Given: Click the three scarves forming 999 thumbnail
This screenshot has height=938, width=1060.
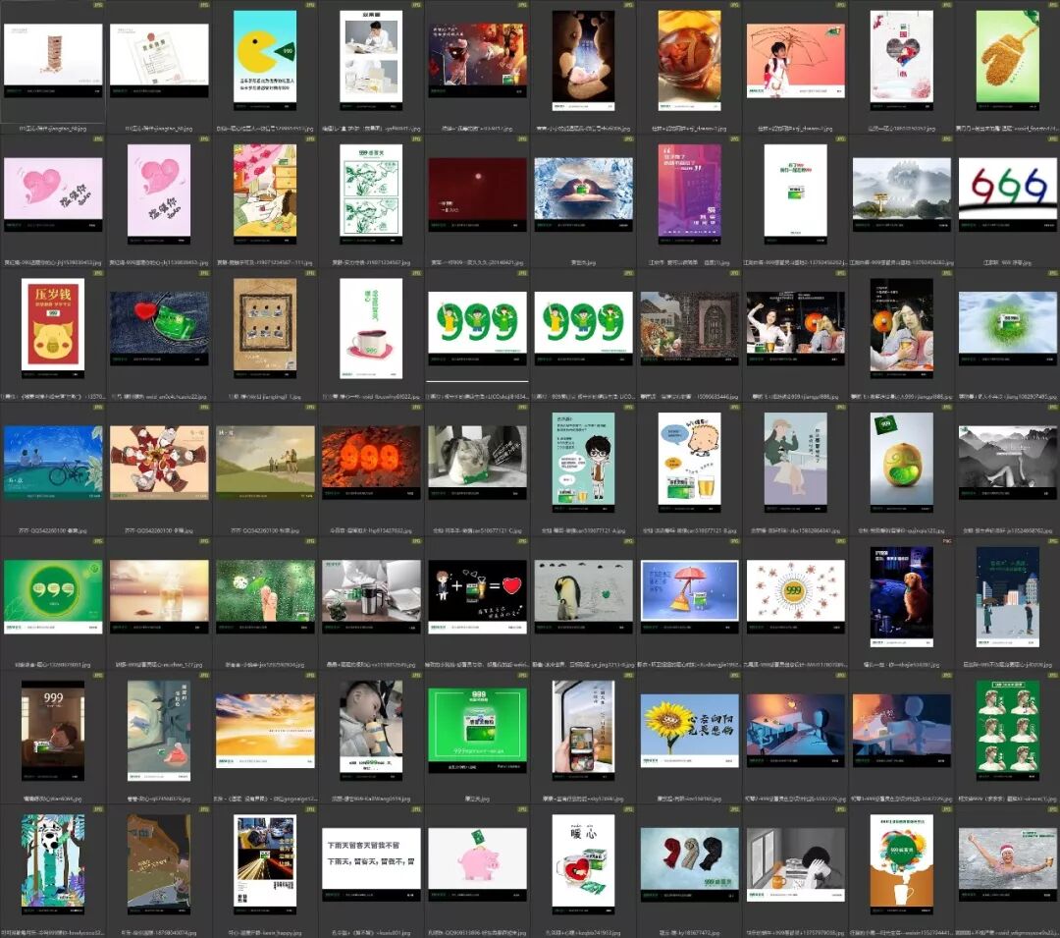Looking at the screenshot, I should pyautogui.click(x=690, y=865).
